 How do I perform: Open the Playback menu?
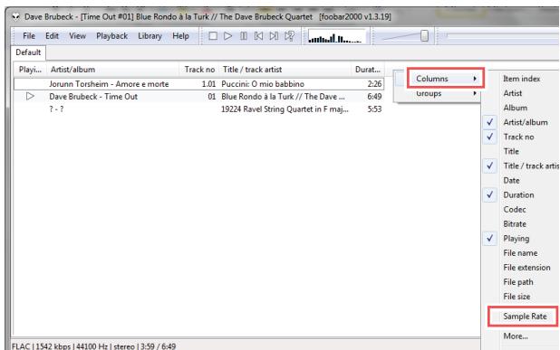tap(111, 36)
